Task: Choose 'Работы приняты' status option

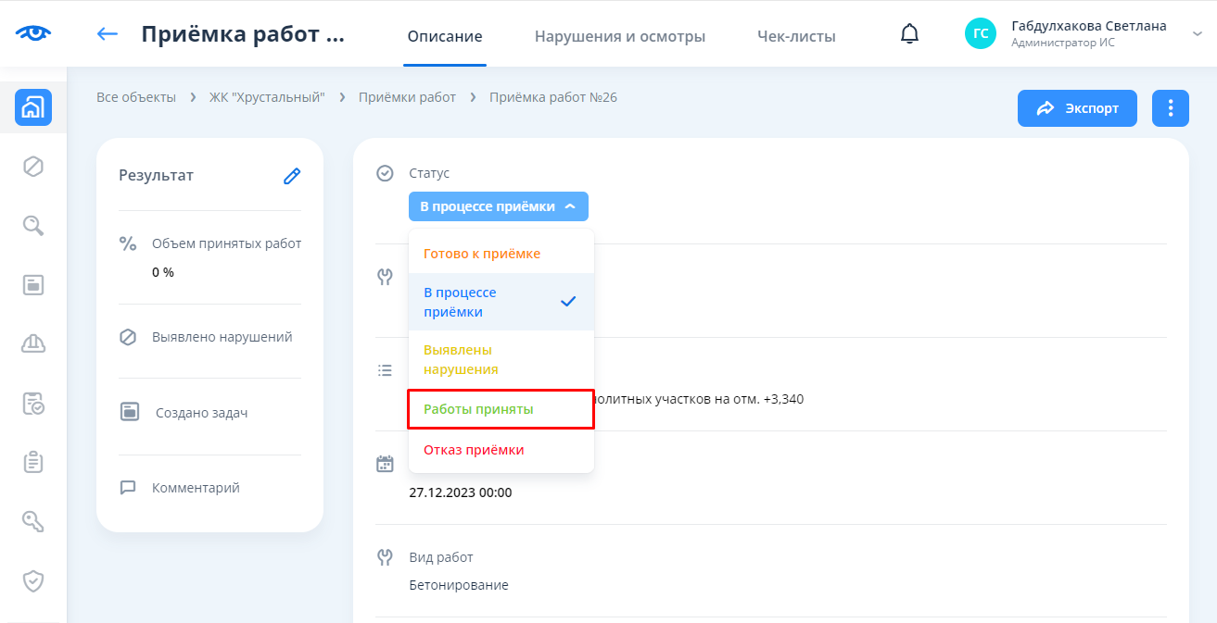Action: click(x=478, y=409)
